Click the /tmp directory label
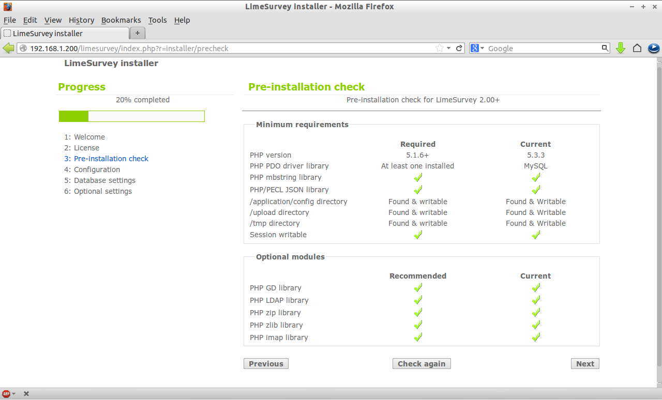The height and width of the screenshot is (400, 662). click(x=275, y=223)
